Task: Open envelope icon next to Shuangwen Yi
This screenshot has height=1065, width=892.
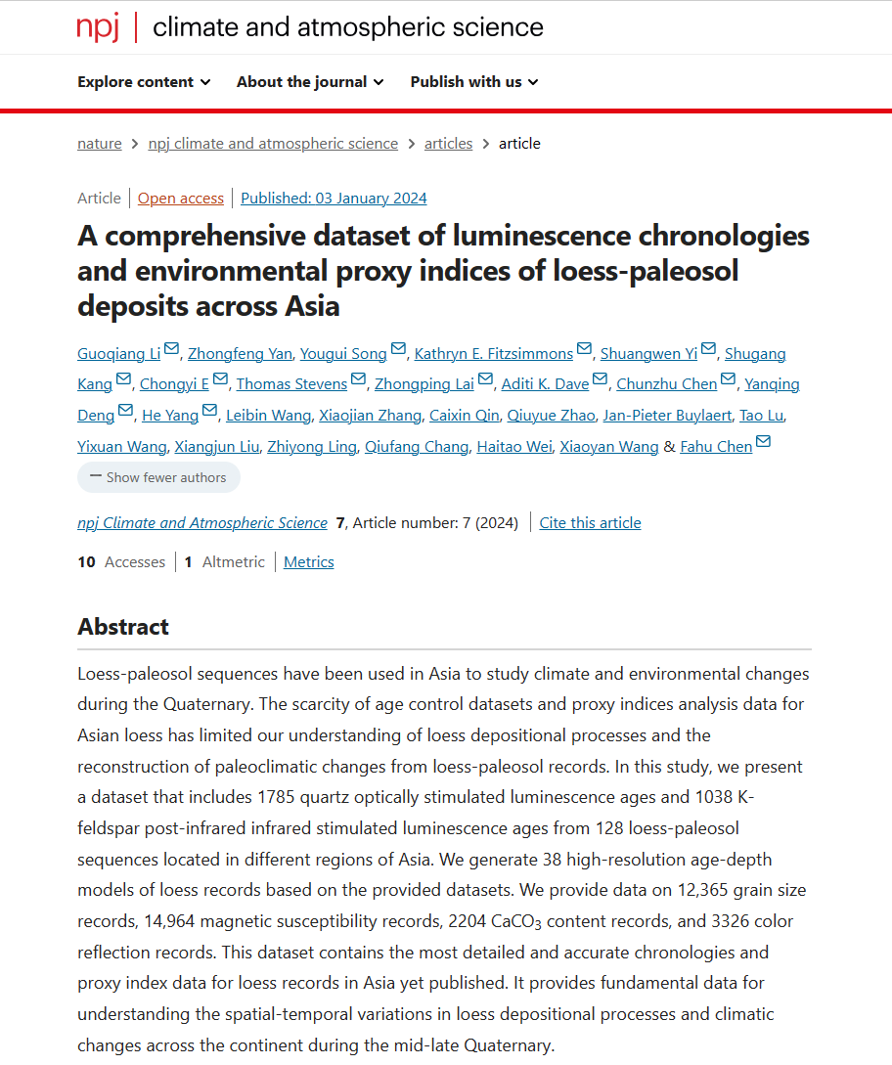Action: [x=708, y=349]
